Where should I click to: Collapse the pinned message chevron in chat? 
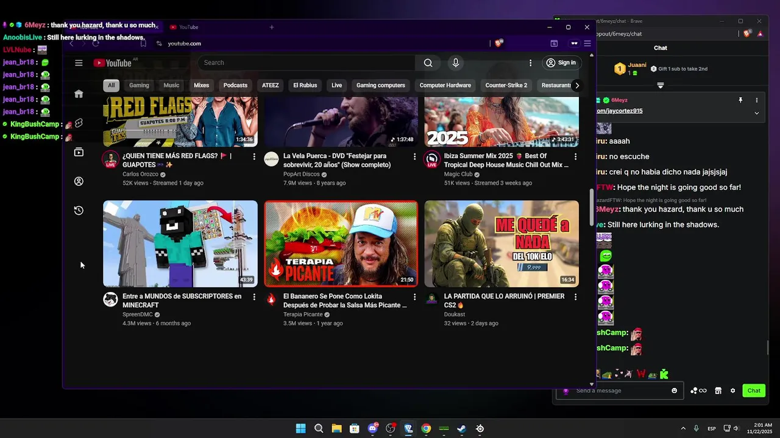pos(757,113)
